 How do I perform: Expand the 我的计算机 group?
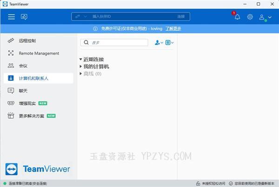(x=80, y=66)
